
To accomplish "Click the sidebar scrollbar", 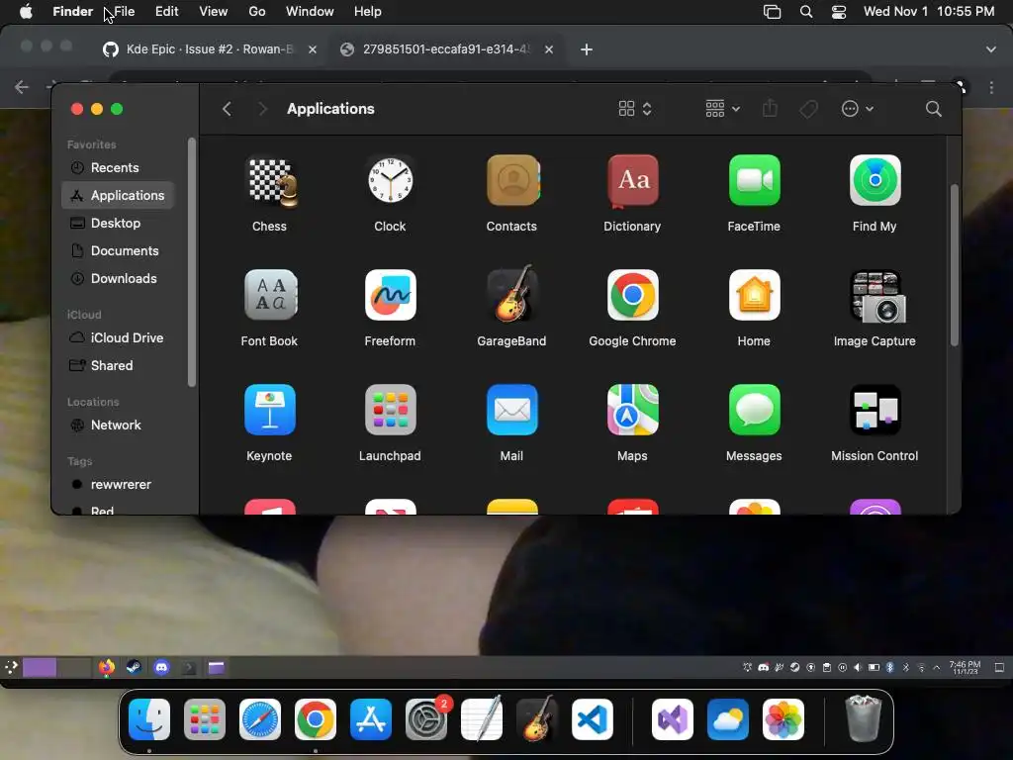I will [191, 261].
